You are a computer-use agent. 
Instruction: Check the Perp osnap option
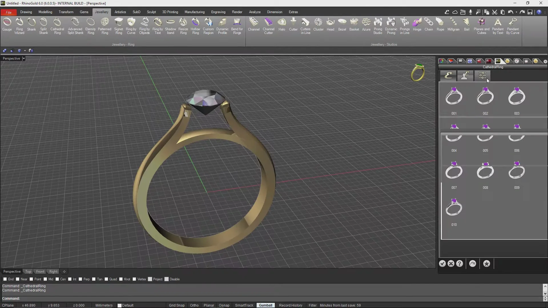80,279
